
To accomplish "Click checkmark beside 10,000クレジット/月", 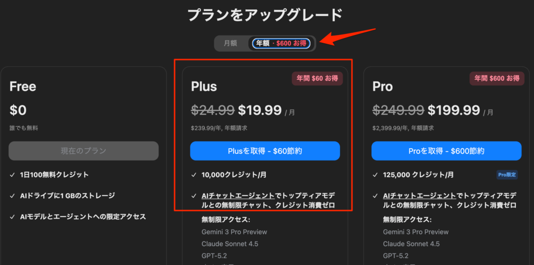I will [194, 175].
